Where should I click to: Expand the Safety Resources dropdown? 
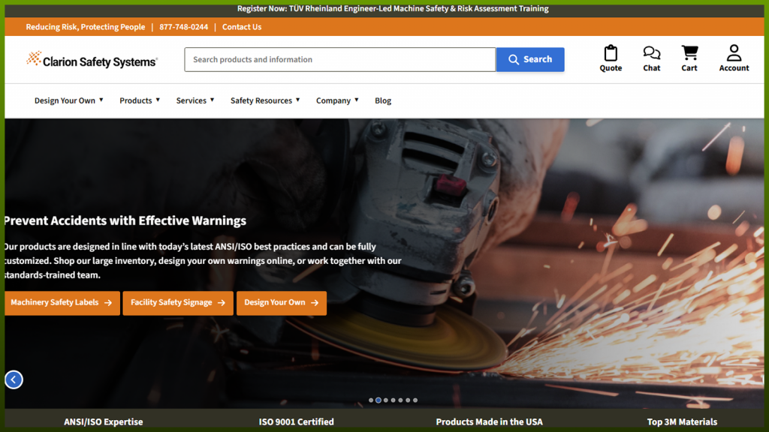pos(265,100)
